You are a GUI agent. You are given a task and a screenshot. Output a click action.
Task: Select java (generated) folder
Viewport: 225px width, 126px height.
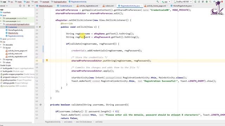pos(9,39)
